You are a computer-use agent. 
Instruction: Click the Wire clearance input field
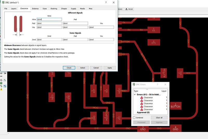(49, 20)
